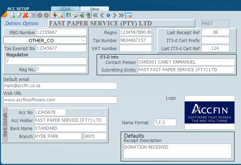Click the new record icon
Viewport: 241px width, 165px height.
12,15
